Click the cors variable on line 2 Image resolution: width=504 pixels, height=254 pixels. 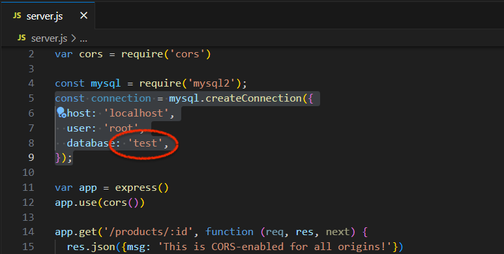point(91,54)
